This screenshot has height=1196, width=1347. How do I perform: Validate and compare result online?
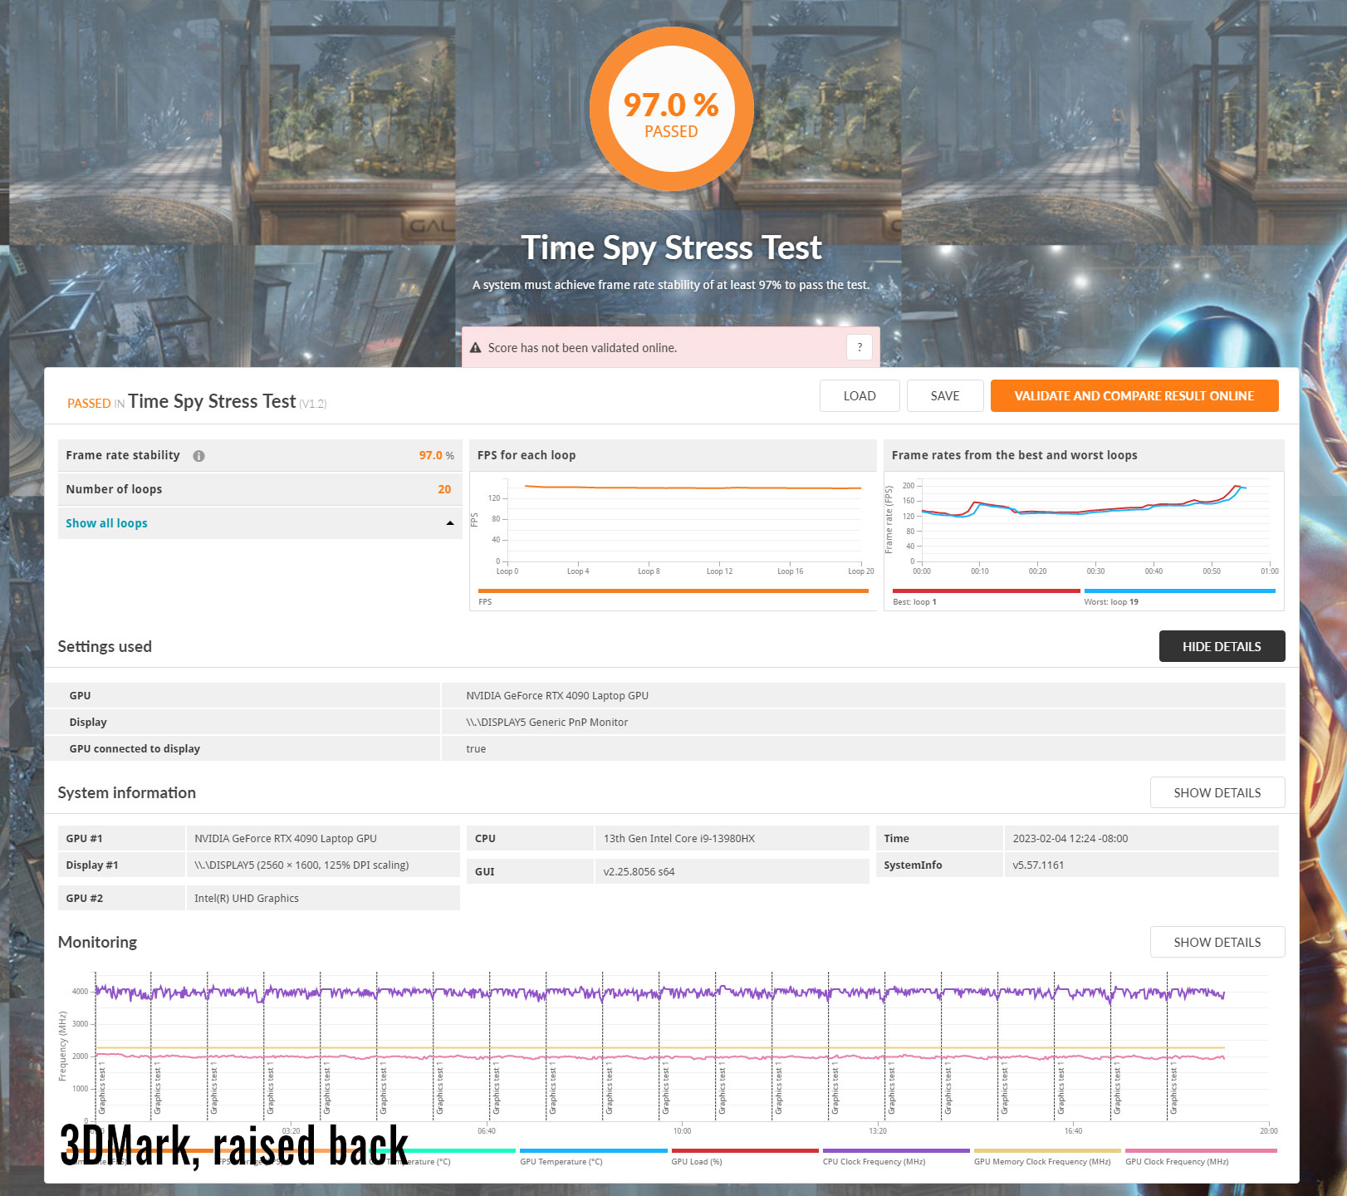(1134, 395)
